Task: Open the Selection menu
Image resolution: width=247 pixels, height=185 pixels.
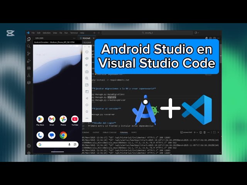Action: 47,33
